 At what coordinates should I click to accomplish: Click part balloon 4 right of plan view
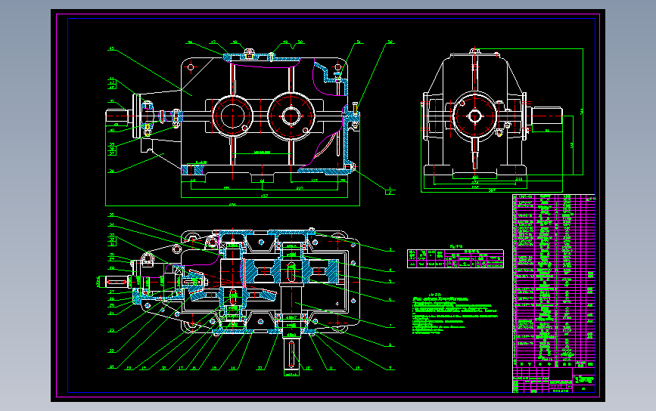[390, 270]
